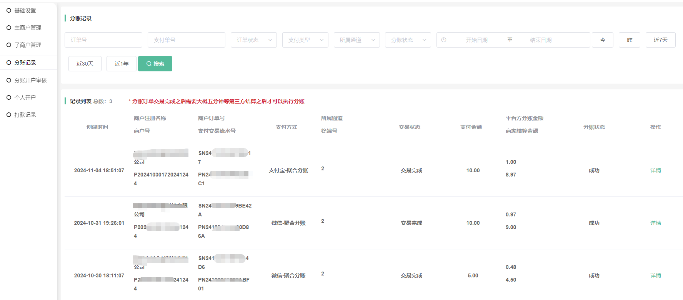Expand the 支付类型 dropdown
Image resolution: width=683 pixels, height=300 pixels.
point(305,40)
